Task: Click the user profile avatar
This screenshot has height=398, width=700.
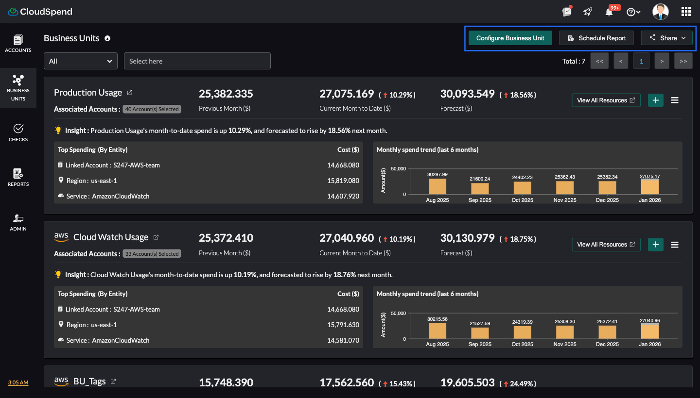Action: coord(660,12)
